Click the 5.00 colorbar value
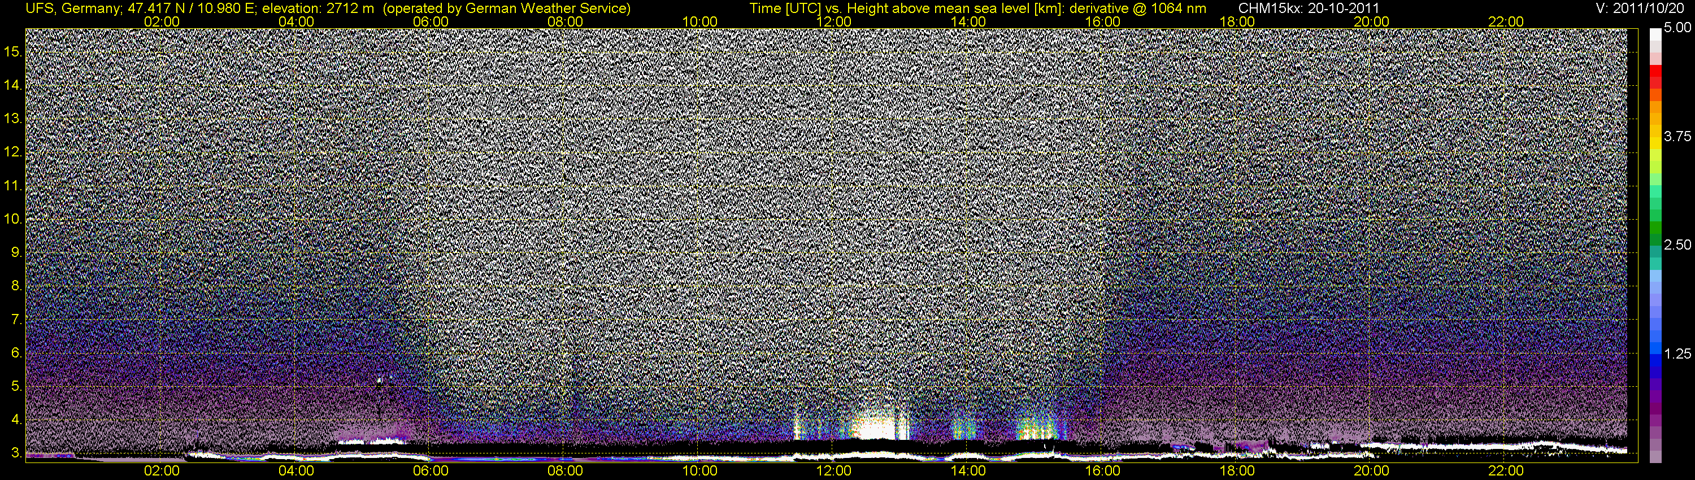The height and width of the screenshot is (480, 1695). point(1677,28)
